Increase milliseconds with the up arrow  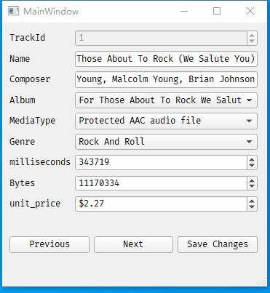(x=252, y=159)
